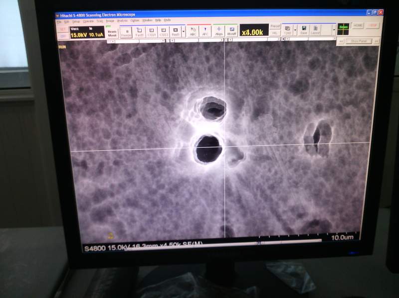Open the scan mode dropdown arrow after Red1

[184, 32]
